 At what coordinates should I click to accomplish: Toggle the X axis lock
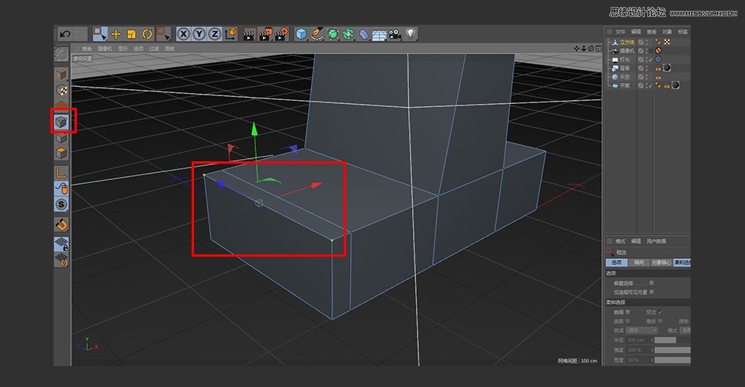coord(183,34)
